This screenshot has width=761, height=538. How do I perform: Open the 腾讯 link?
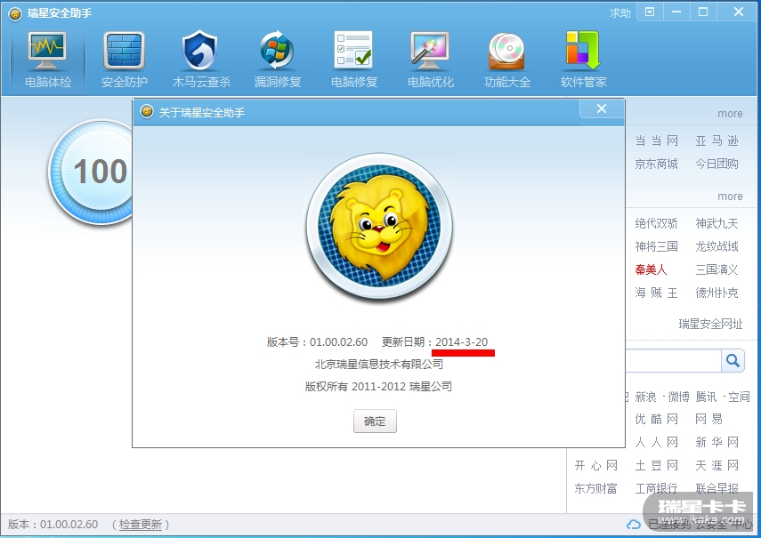pyautogui.click(x=706, y=397)
